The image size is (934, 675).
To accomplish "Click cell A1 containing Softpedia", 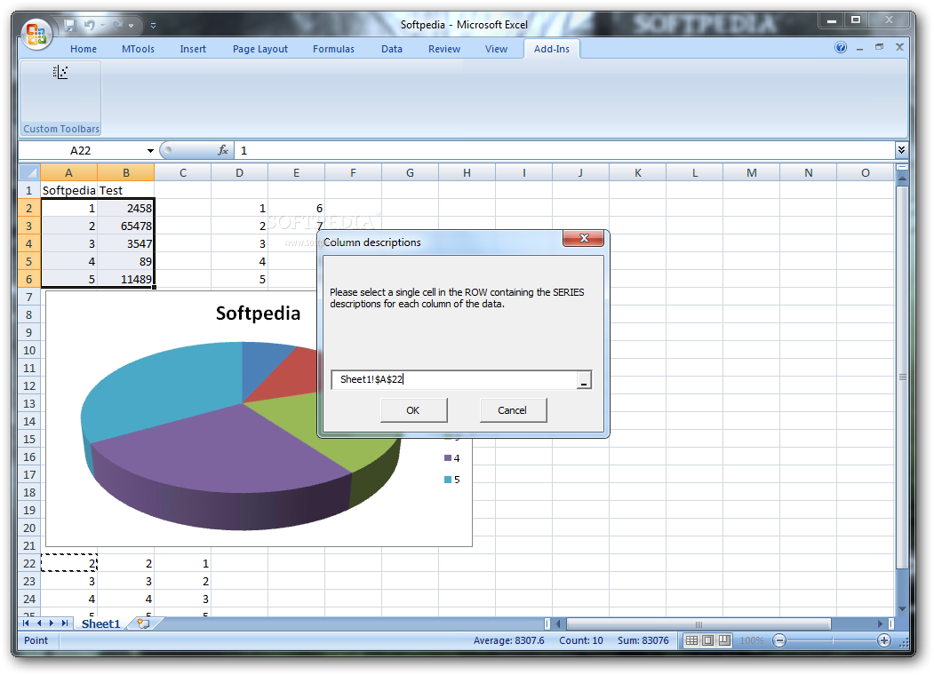I will coord(68,190).
